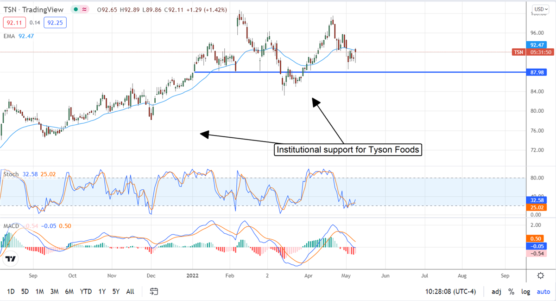
Task: Click the TSN · TradingView symbol title
Action: pyautogui.click(x=34, y=9)
